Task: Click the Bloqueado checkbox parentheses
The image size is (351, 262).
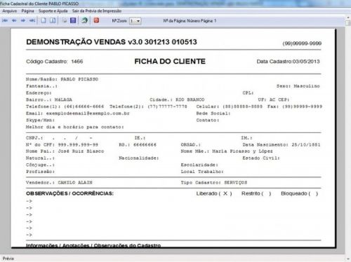Action: pos(313,193)
